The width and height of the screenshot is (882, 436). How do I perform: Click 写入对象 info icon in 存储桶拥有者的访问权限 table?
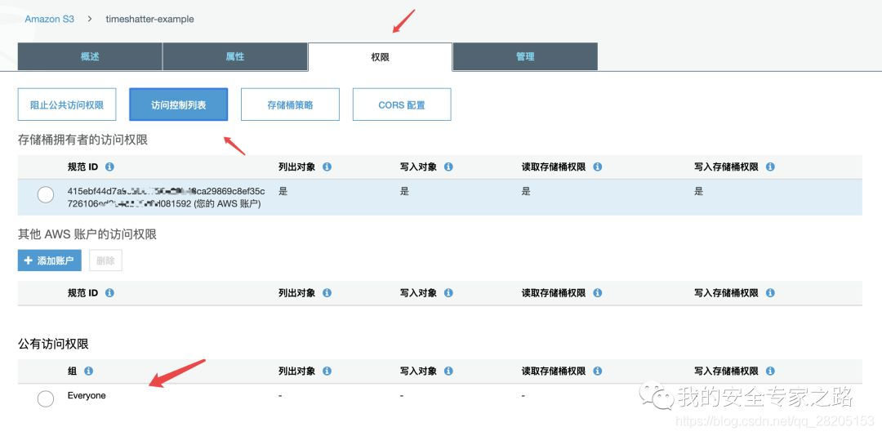[448, 167]
